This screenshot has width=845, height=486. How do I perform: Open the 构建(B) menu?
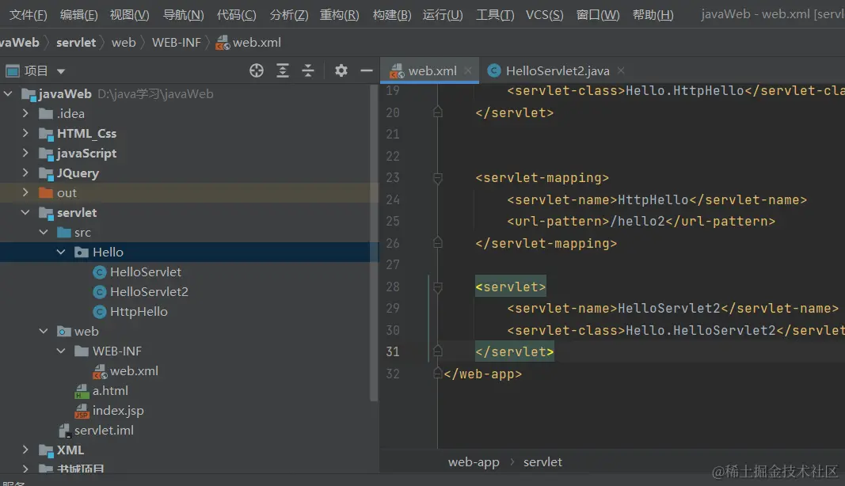tap(392, 14)
